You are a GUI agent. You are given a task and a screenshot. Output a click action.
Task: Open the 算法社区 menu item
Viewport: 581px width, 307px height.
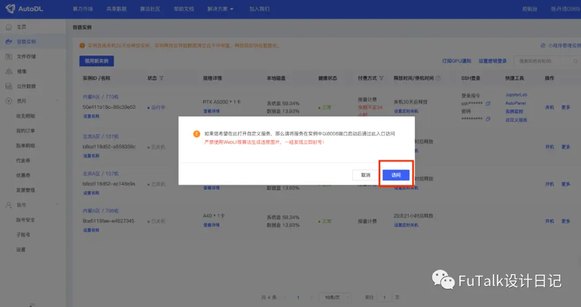click(150, 9)
